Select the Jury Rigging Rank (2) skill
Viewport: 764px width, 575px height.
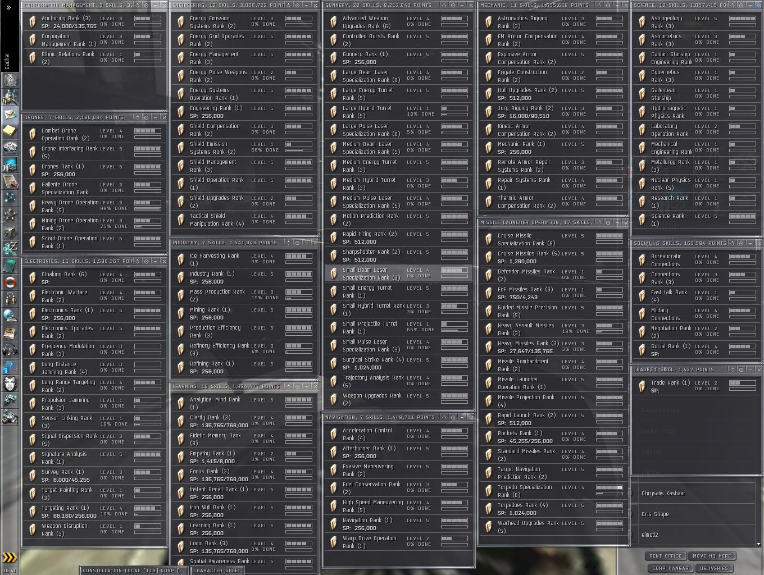tap(552, 112)
